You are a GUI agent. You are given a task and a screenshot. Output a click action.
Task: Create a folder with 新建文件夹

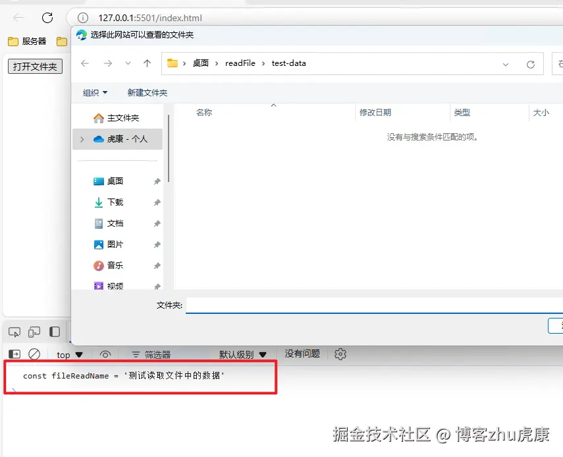(148, 92)
